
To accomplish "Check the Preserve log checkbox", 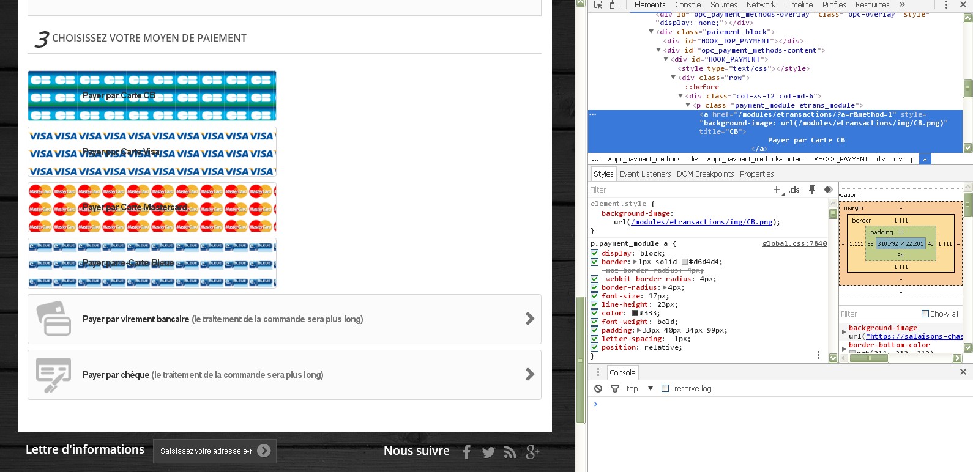I will click(x=665, y=388).
